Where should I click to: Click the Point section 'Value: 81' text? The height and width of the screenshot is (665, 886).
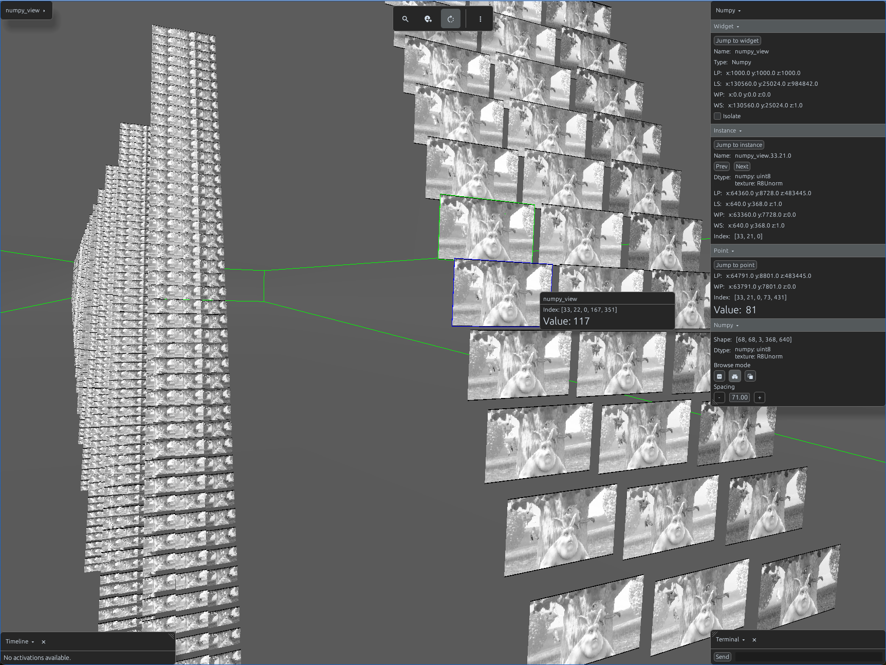735,310
